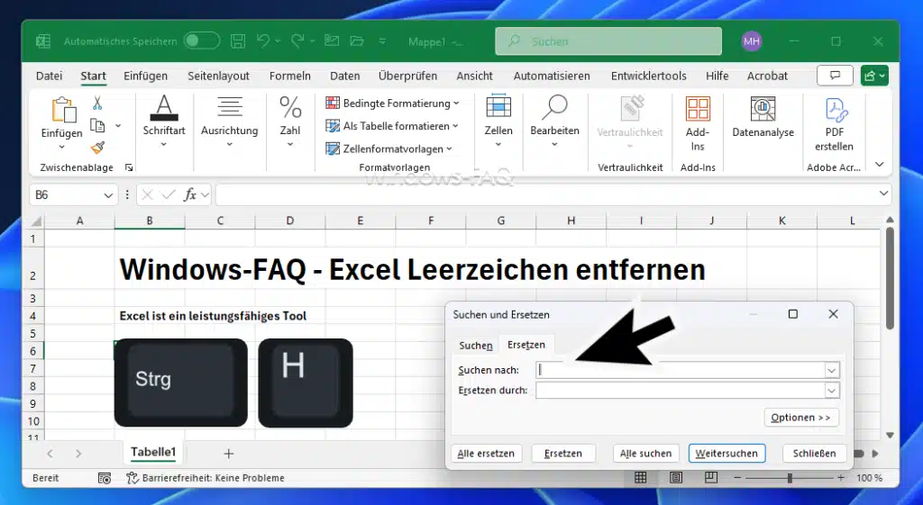Viewport: 923px width, 505px height.
Task: Click the Alle suchen button
Action: coord(645,454)
